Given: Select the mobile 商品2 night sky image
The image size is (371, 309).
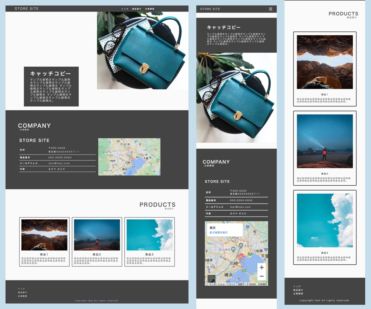Looking at the screenshot, I should pos(325,141).
